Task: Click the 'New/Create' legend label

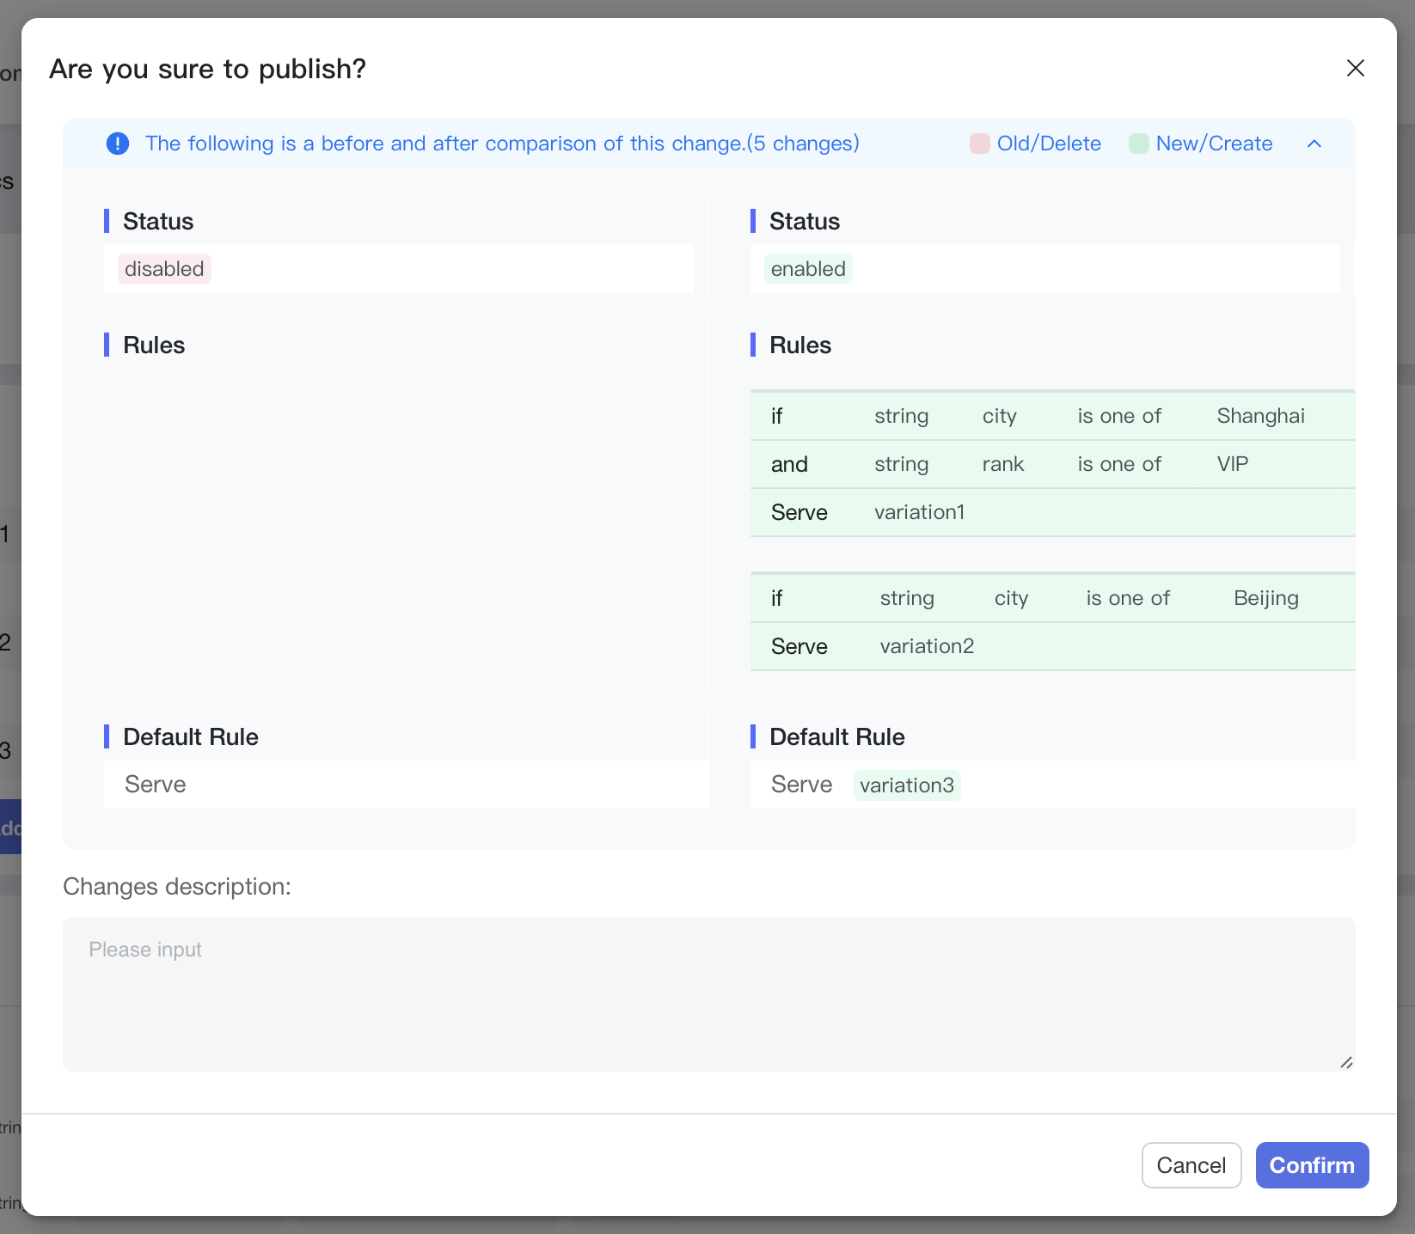Action: 1214,144
